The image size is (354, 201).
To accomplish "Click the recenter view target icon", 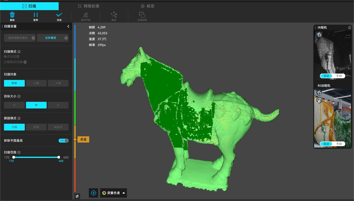I will click(93, 193).
